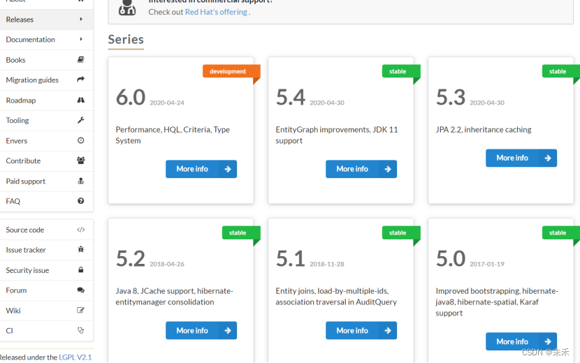Click the 5.4 version heading

[x=291, y=97]
